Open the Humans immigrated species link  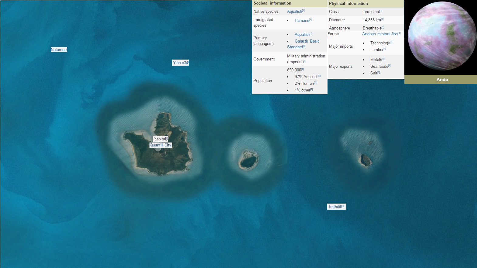point(302,21)
